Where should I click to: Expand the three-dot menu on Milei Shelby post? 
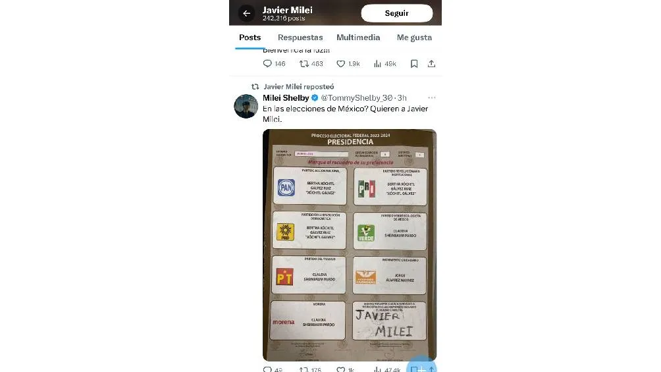point(432,97)
